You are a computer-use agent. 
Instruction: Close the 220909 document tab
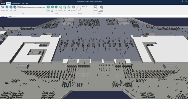pos(7,16)
